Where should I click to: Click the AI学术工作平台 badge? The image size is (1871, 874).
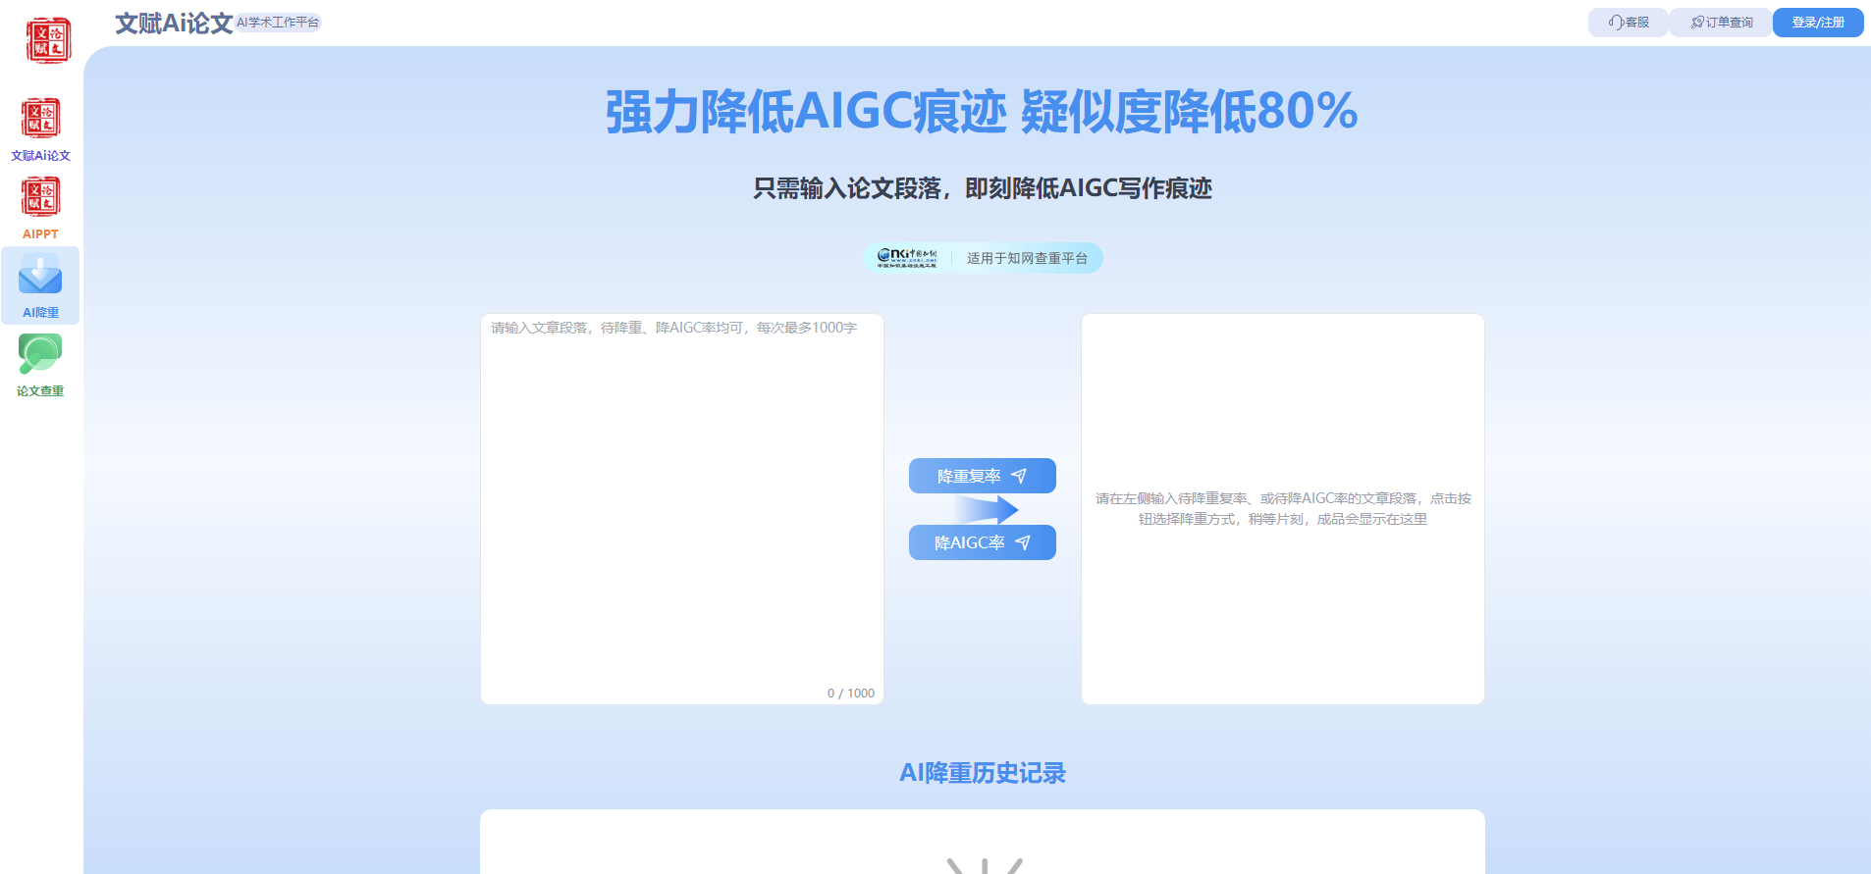tap(278, 23)
